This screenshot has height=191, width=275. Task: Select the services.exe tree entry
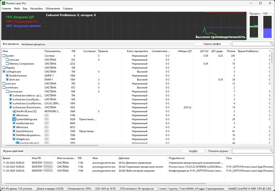[16, 91]
